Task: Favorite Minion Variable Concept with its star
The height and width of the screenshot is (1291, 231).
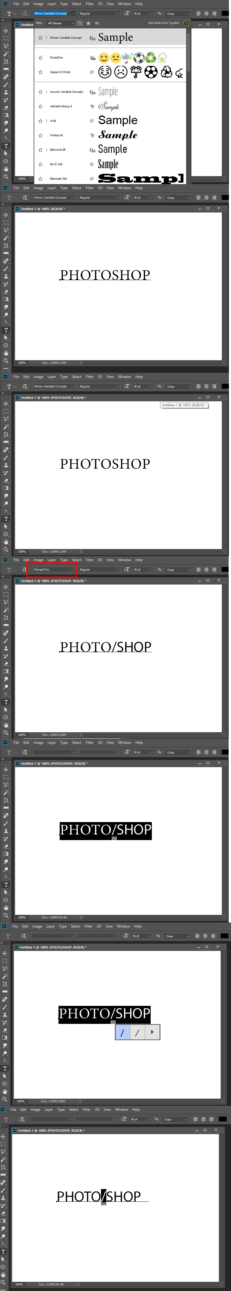Action: pos(40,38)
